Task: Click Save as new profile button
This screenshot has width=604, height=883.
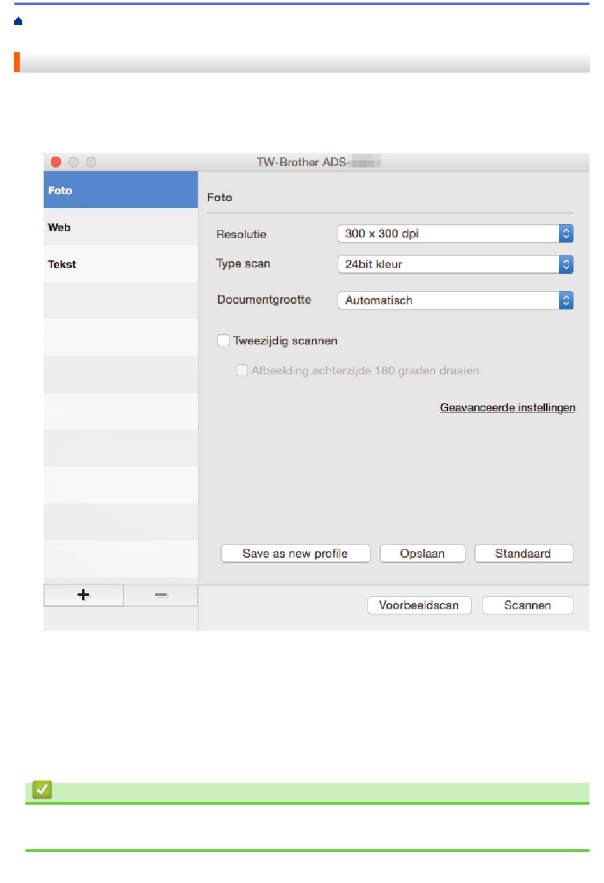Action: click(295, 553)
